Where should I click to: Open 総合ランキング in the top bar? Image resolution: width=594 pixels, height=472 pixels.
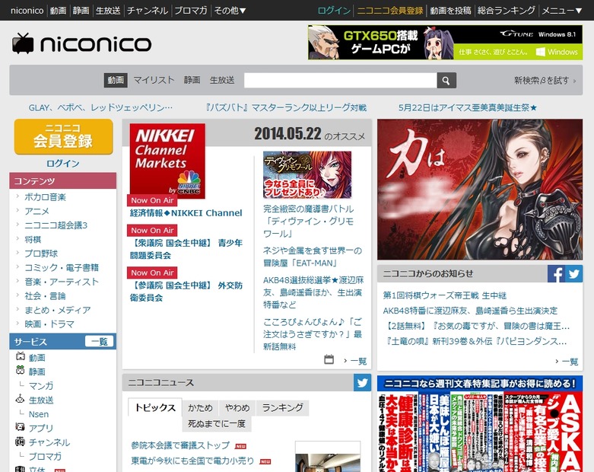[507, 11]
